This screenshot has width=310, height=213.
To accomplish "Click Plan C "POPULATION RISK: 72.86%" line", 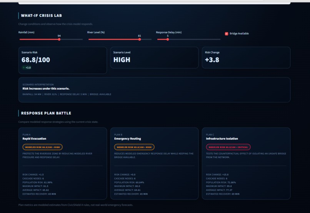I will click(x=221, y=182).
